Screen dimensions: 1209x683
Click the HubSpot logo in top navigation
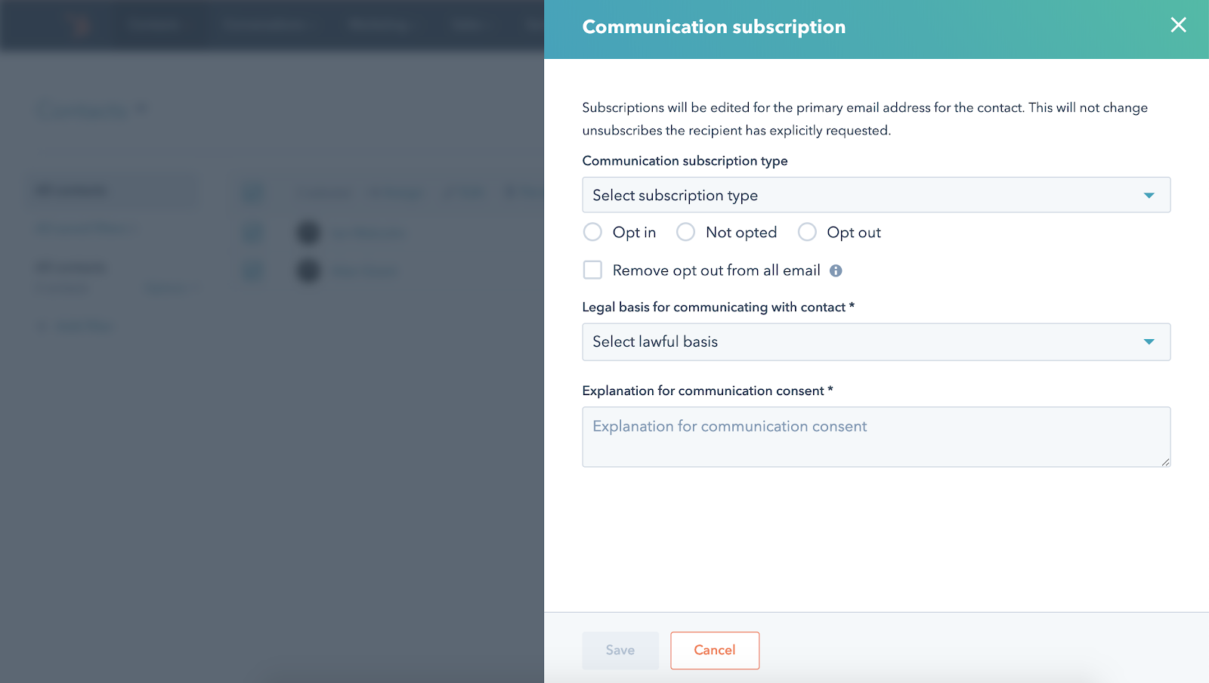[80, 26]
